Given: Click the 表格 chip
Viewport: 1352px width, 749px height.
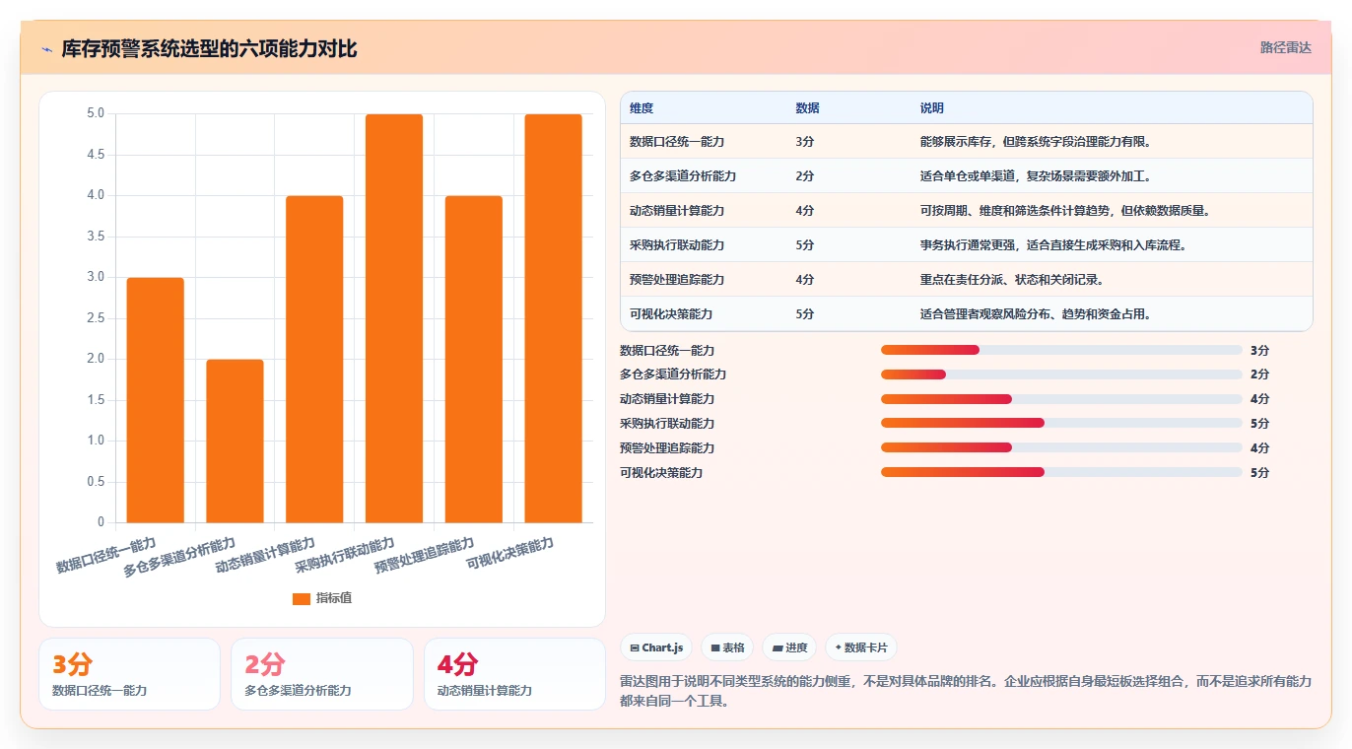Looking at the screenshot, I should (x=727, y=647).
